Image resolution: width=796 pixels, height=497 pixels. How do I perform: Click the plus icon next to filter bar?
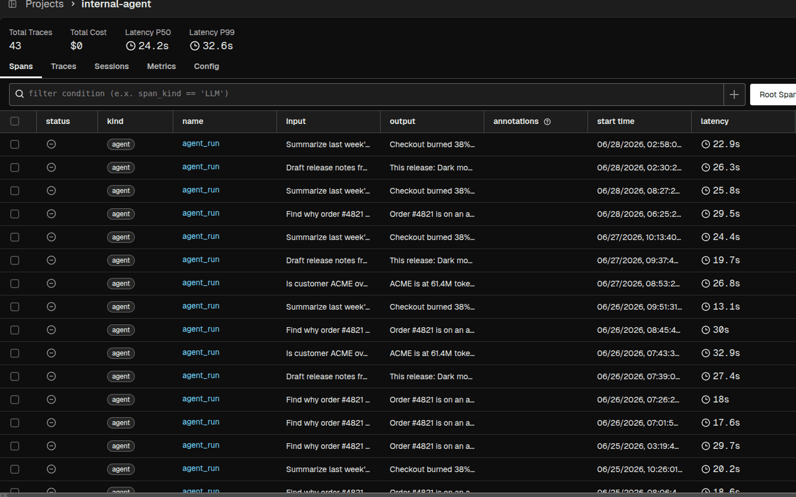(x=734, y=94)
